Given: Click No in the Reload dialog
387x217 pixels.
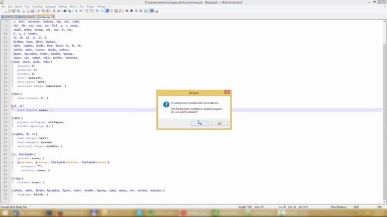Looking at the screenshot, I should tap(219, 123).
